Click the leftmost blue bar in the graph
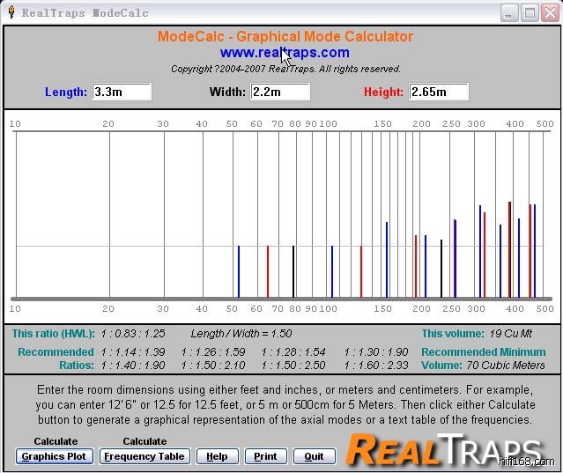This screenshot has width=563, height=473. (x=239, y=271)
